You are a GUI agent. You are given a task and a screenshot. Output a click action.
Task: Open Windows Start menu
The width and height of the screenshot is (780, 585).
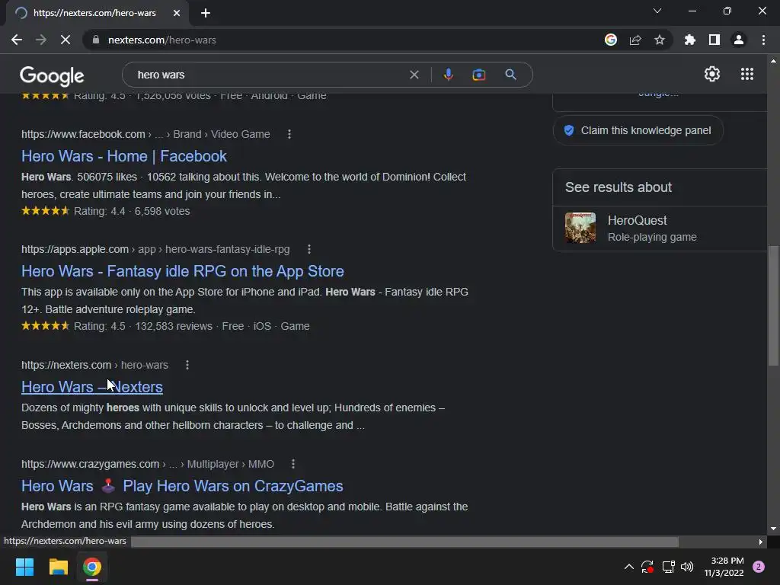click(x=24, y=567)
